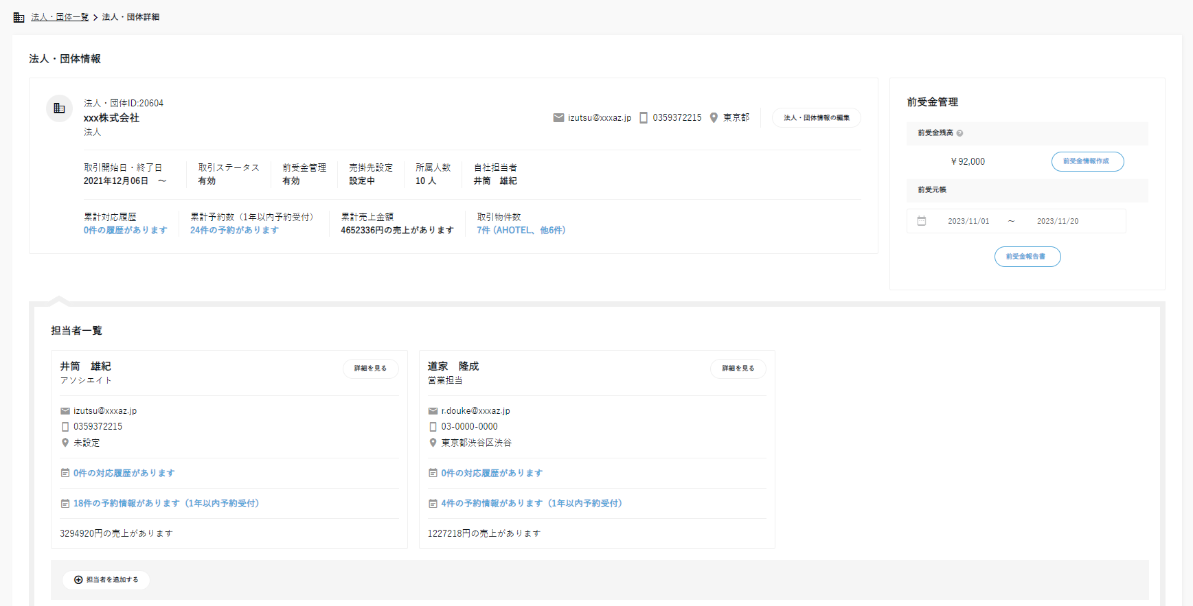1193x606 pixels.
Task: Open 24件の予約があります link
Action: (x=234, y=231)
